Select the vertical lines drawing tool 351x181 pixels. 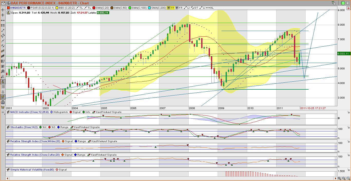(3, 61)
